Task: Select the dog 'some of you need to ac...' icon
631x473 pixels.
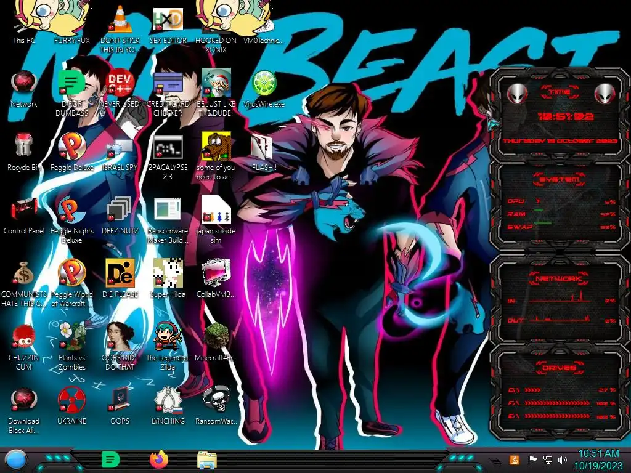Action: click(x=216, y=147)
